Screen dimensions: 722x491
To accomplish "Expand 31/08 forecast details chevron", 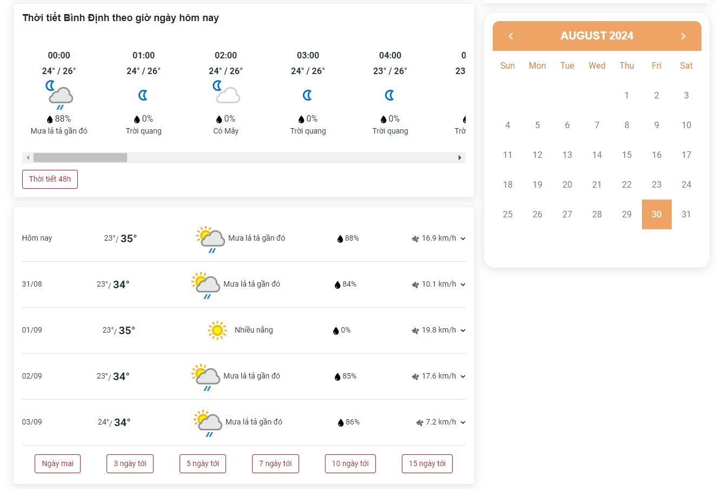I will 463,284.
